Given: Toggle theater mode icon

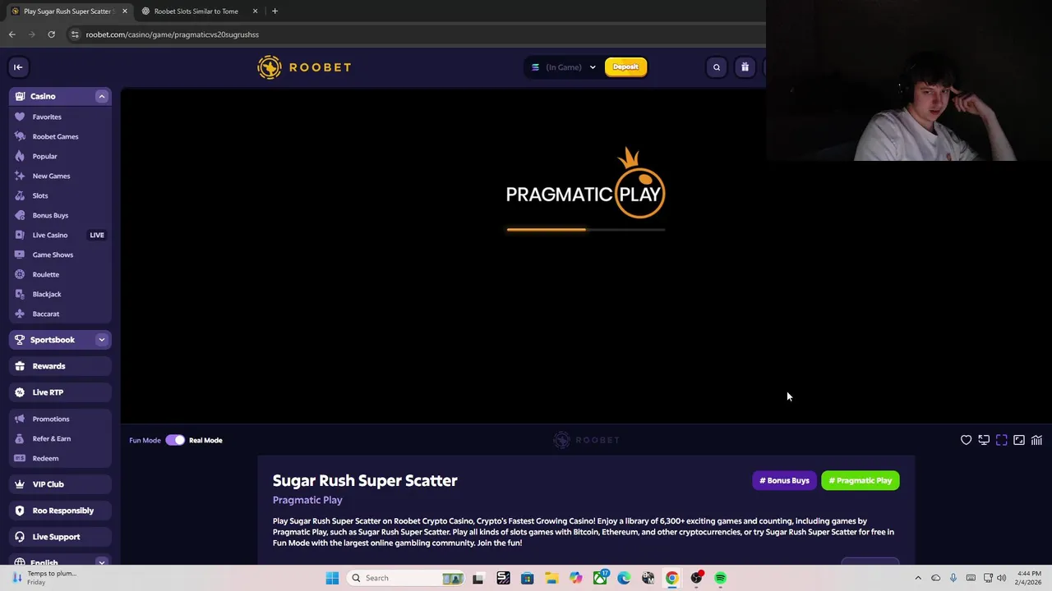Looking at the screenshot, I should pos(1019,440).
